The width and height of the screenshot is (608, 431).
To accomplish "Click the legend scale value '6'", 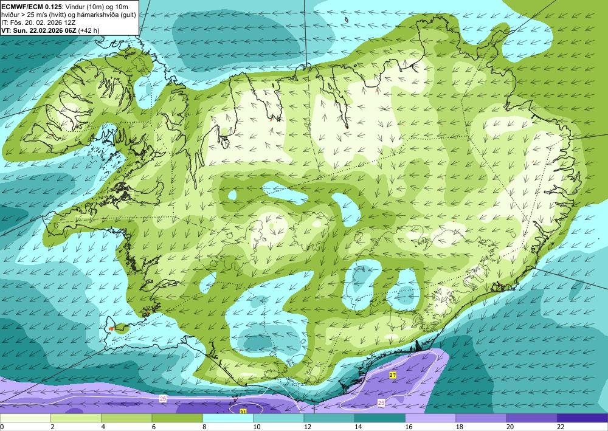I will [154, 427].
